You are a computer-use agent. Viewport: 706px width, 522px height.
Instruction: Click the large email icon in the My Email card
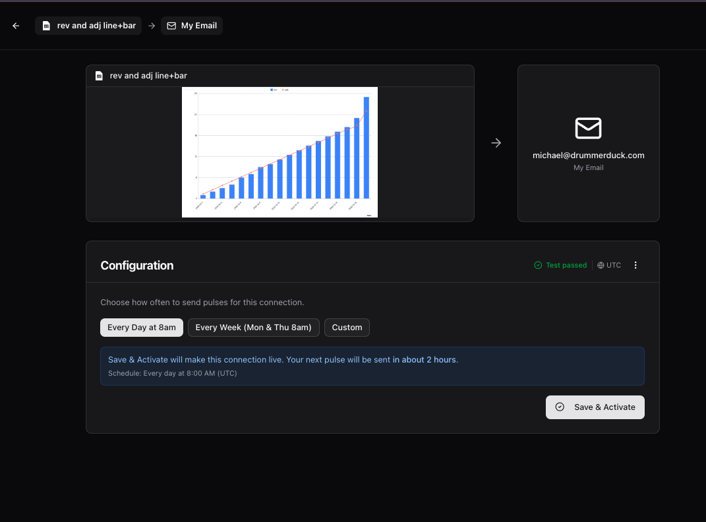[x=588, y=128]
